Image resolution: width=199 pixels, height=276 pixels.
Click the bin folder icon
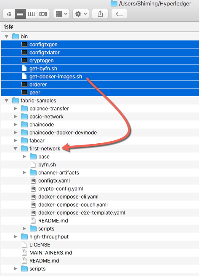pos(16,36)
